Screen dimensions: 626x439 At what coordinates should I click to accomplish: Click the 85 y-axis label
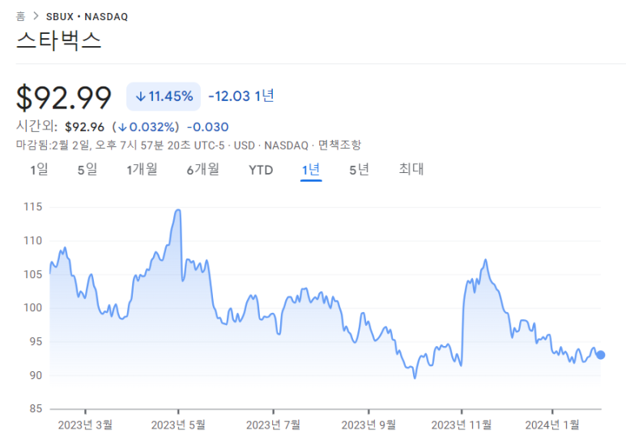pyautogui.click(x=35, y=409)
